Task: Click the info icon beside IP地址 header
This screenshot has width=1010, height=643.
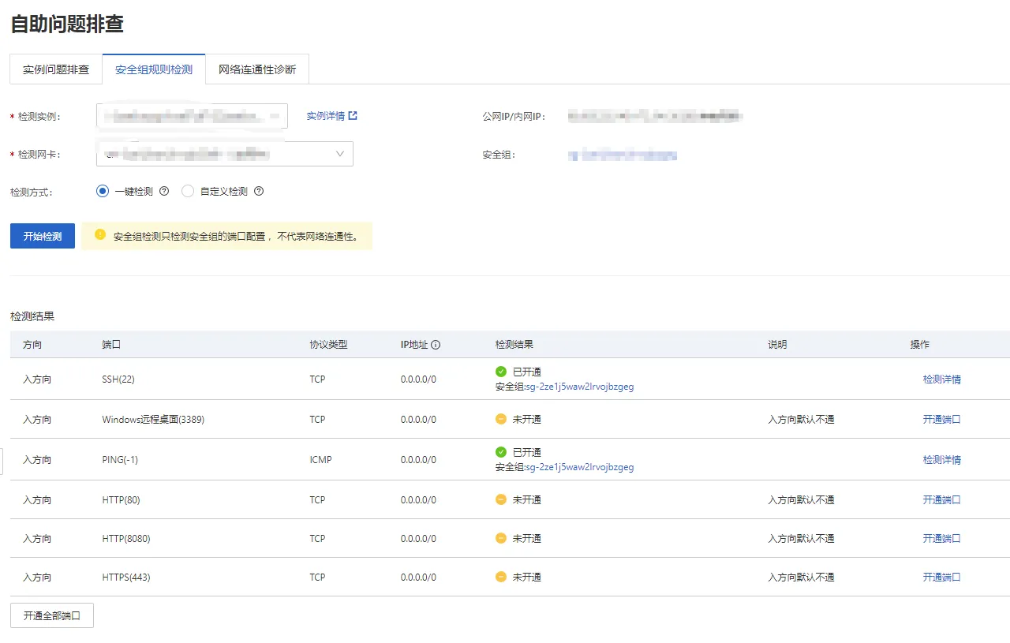Action: click(x=436, y=345)
